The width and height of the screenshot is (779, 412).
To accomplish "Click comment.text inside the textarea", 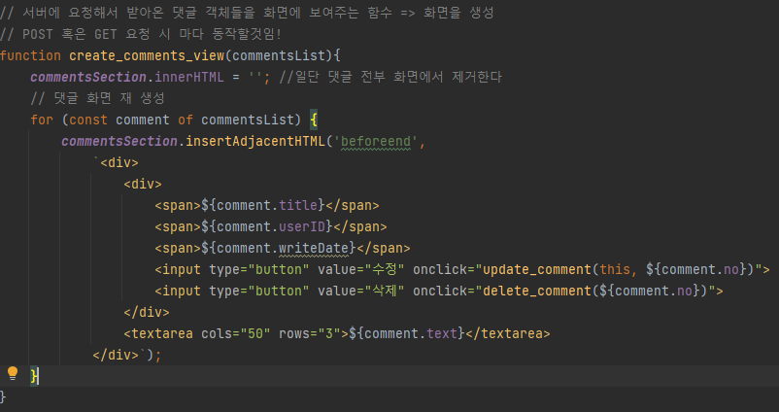I will point(410,333).
